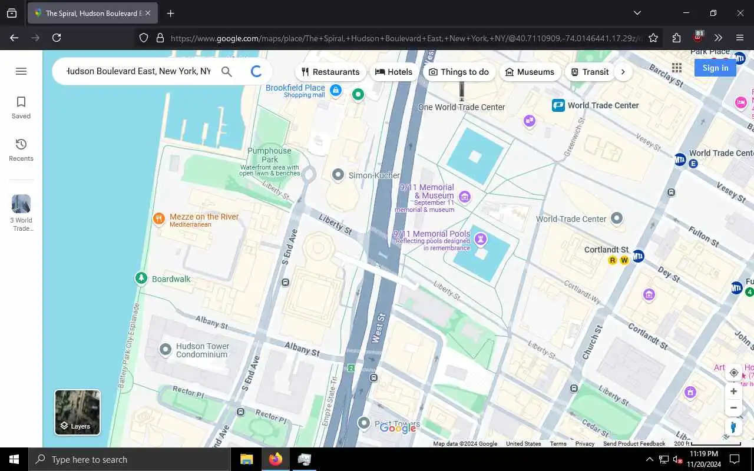Select Hudson Tower Condominium marker
Image resolution: width=754 pixels, height=471 pixels.
[166, 349]
